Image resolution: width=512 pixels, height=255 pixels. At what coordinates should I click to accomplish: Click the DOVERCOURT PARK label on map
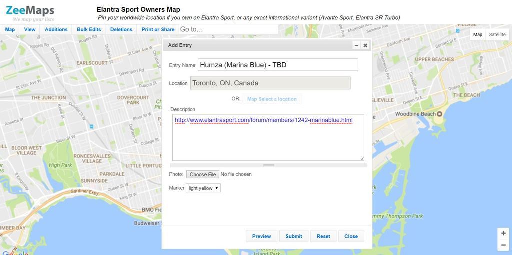tap(133, 100)
